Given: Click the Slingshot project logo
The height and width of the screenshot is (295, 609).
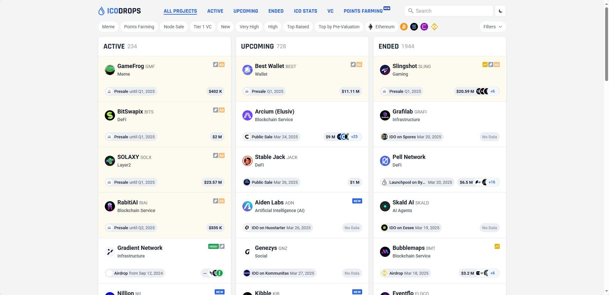Looking at the screenshot, I should tap(385, 70).
